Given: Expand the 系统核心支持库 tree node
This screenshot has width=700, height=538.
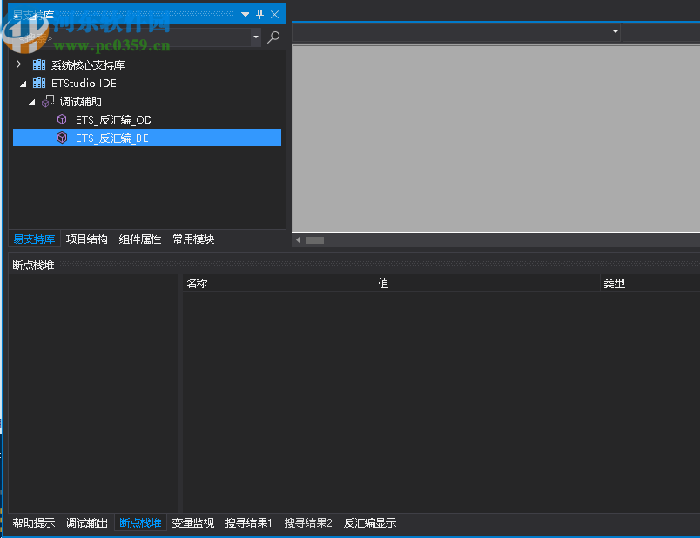Looking at the screenshot, I should (x=17, y=64).
